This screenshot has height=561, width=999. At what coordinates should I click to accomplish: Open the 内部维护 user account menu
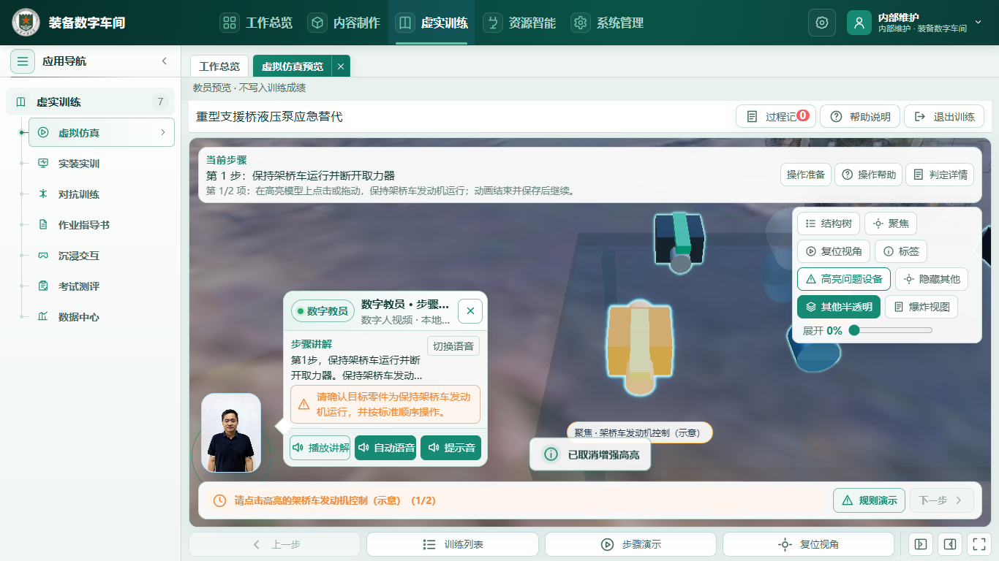[x=916, y=23]
